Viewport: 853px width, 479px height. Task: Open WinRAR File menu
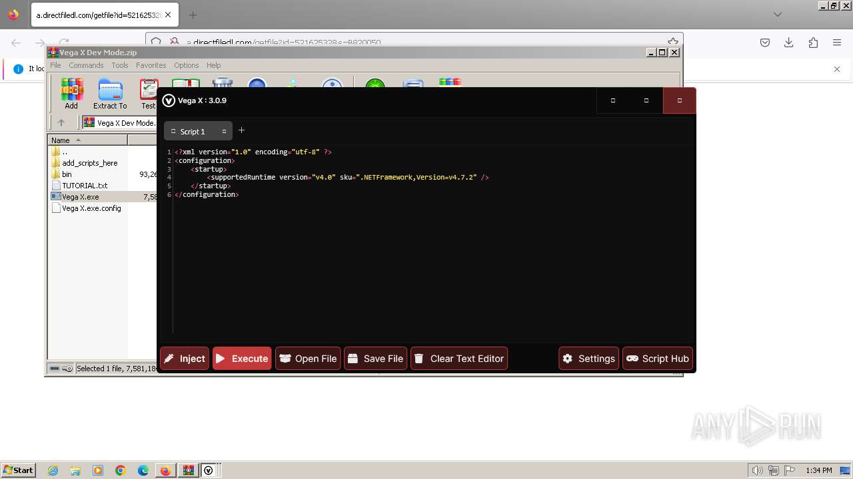click(55, 65)
